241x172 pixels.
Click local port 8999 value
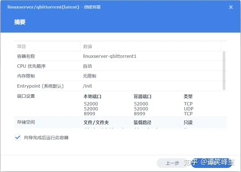pos(89,114)
